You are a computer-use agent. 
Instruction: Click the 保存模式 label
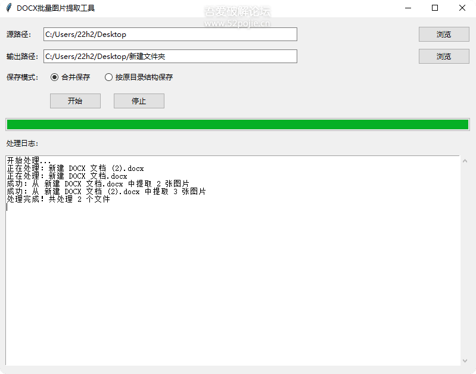click(x=22, y=77)
